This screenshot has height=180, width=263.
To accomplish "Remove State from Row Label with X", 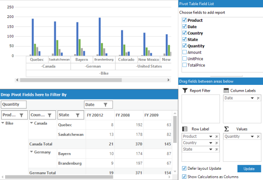I will 217,149.
